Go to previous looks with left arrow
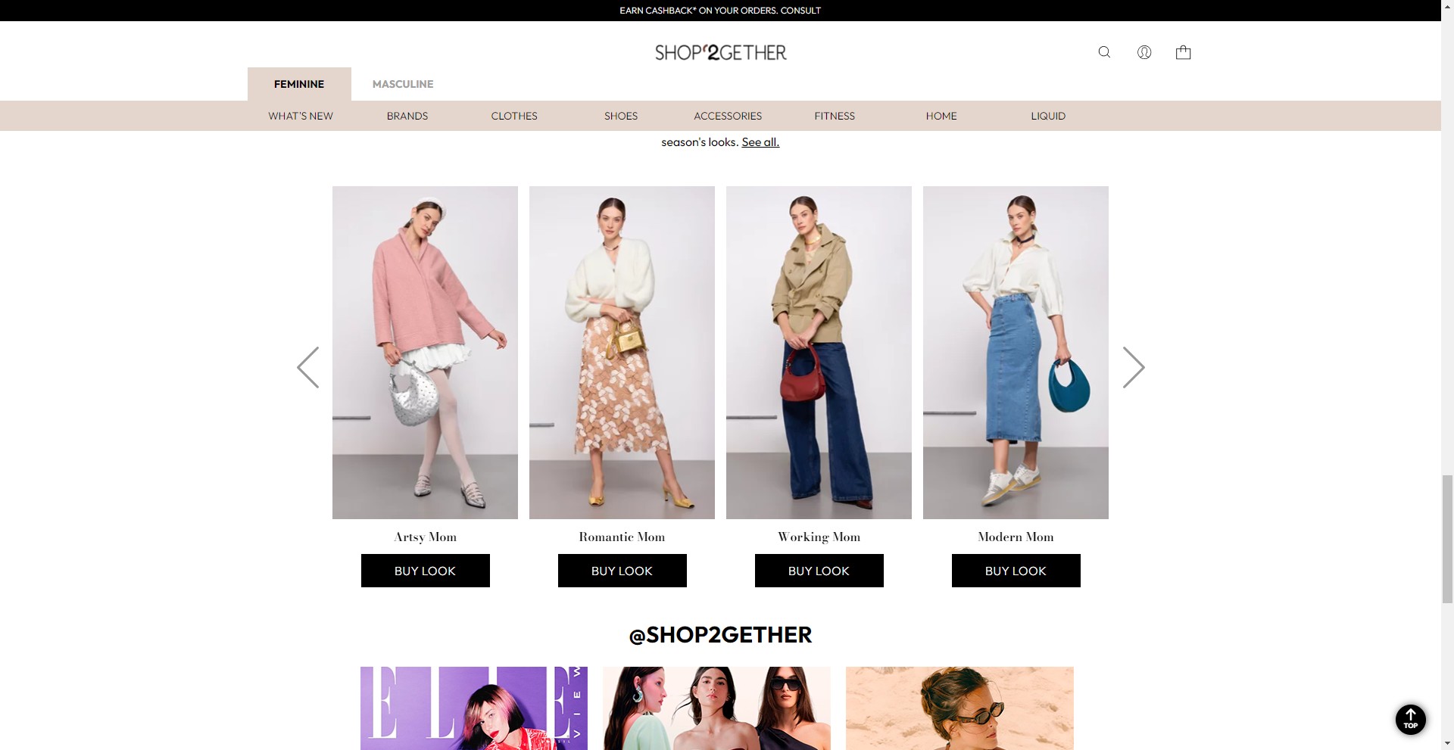Image resolution: width=1454 pixels, height=750 pixels. 308,368
